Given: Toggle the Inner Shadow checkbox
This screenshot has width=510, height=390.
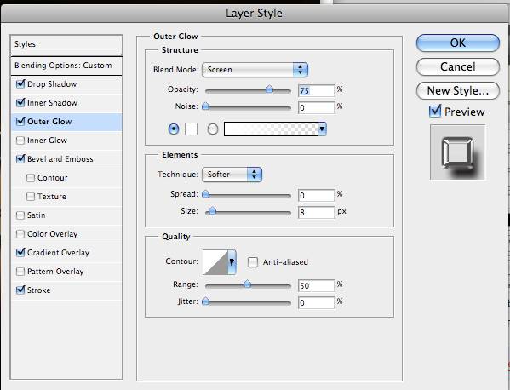Looking at the screenshot, I should [20, 103].
